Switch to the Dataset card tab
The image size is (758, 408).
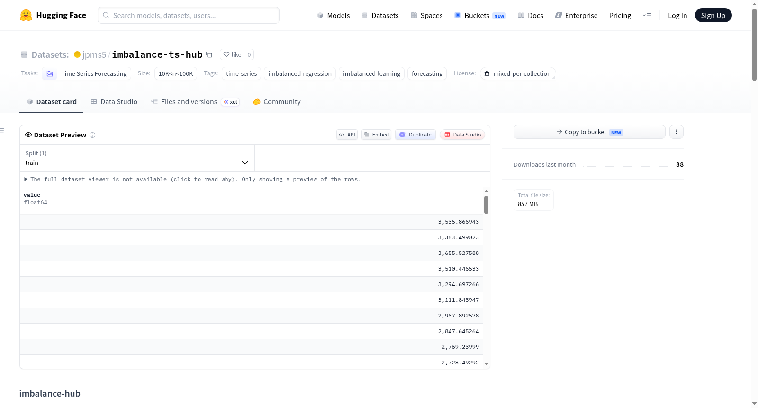pyautogui.click(x=52, y=101)
